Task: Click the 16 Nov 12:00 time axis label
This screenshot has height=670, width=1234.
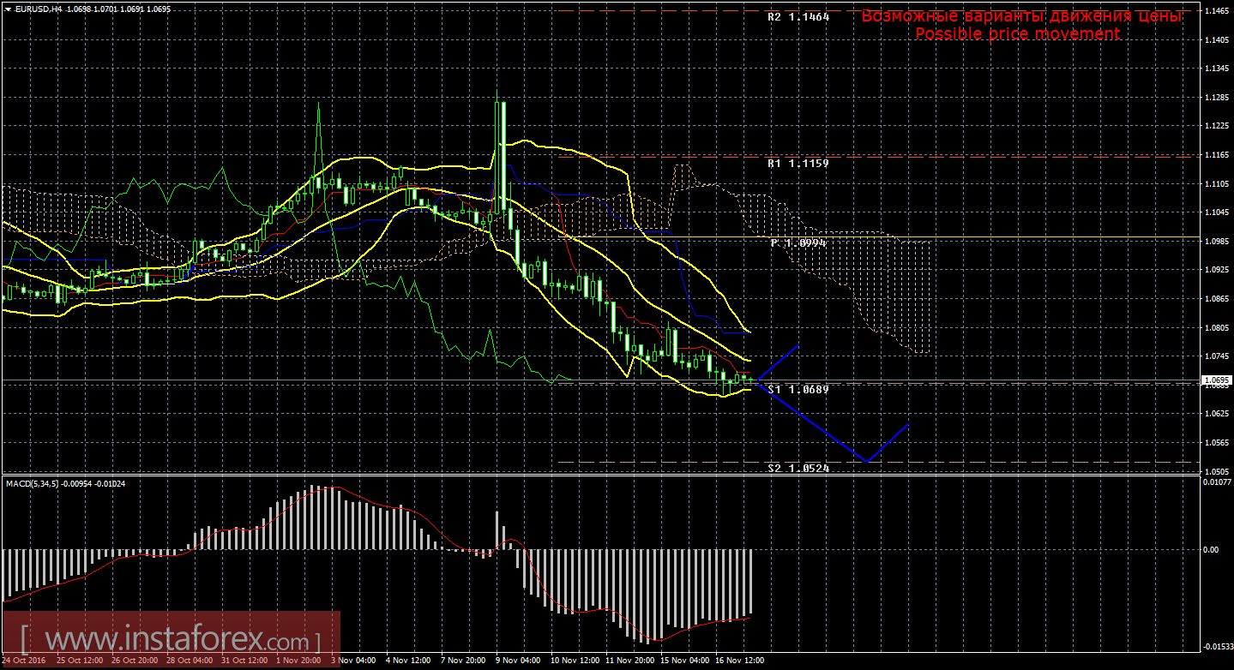Action: click(742, 661)
